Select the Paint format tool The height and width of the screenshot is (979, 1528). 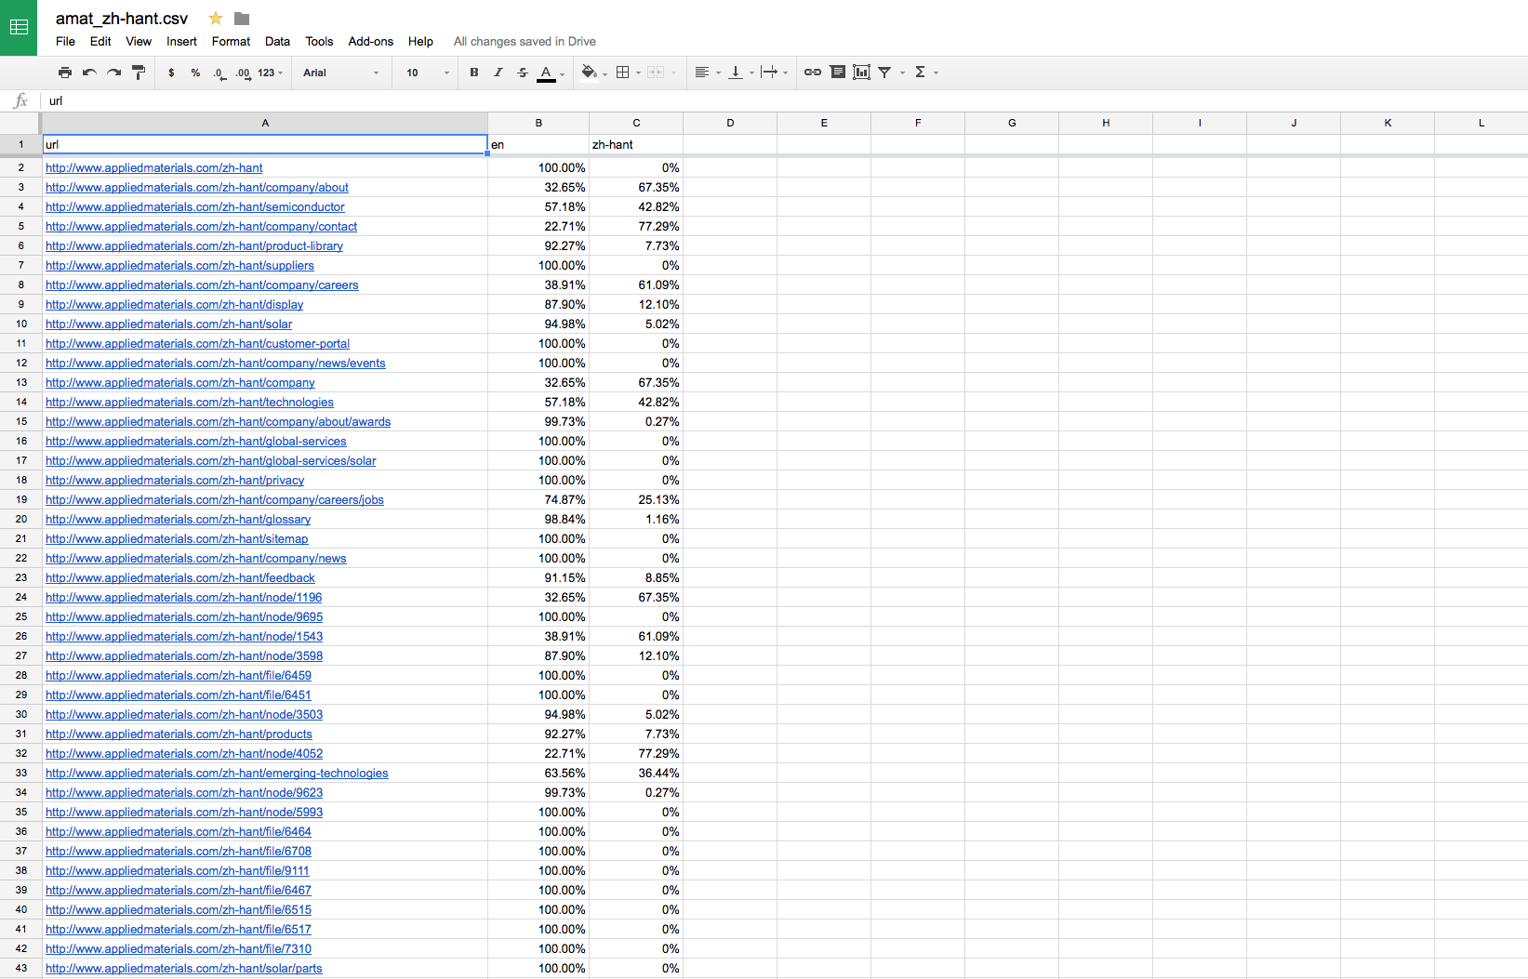point(139,73)
